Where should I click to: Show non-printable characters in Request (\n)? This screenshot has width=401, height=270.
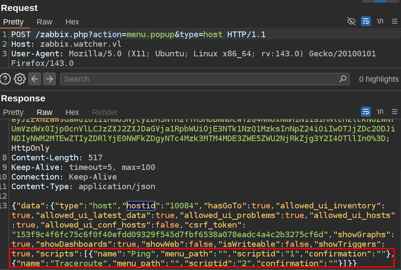[x=380, y=21]
